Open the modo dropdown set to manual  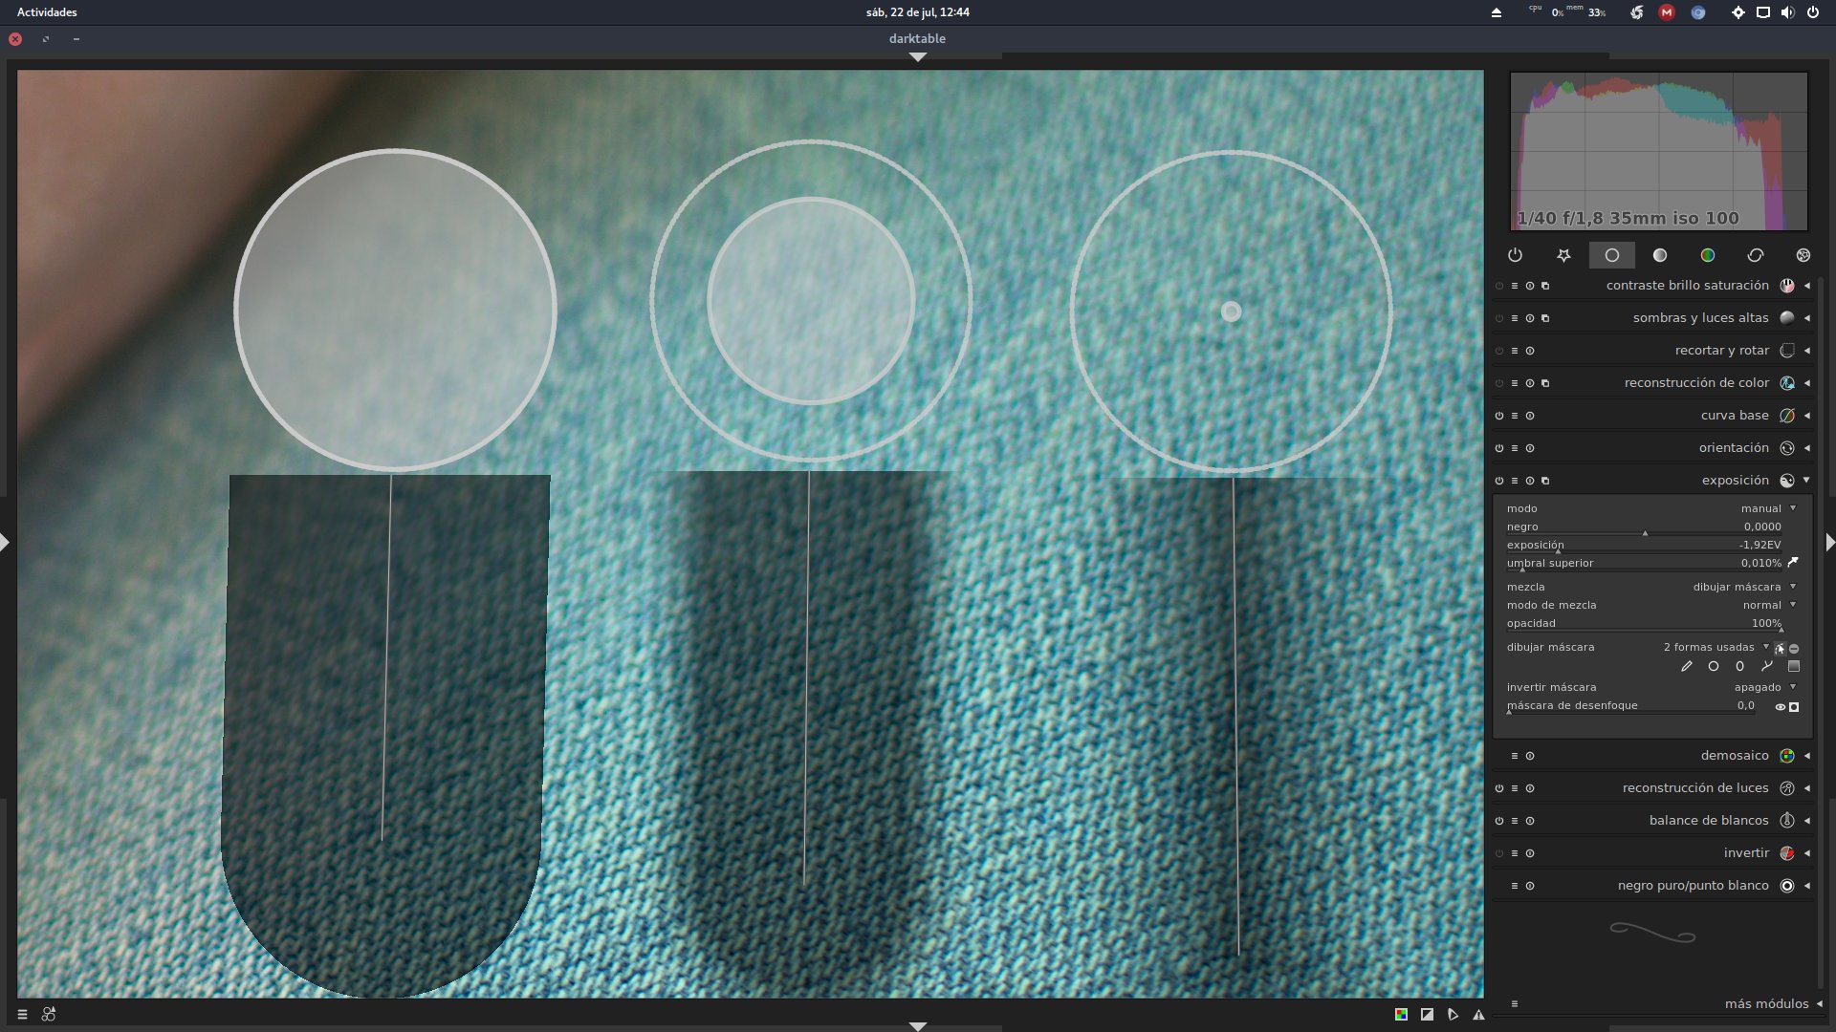click(1651, 508)
